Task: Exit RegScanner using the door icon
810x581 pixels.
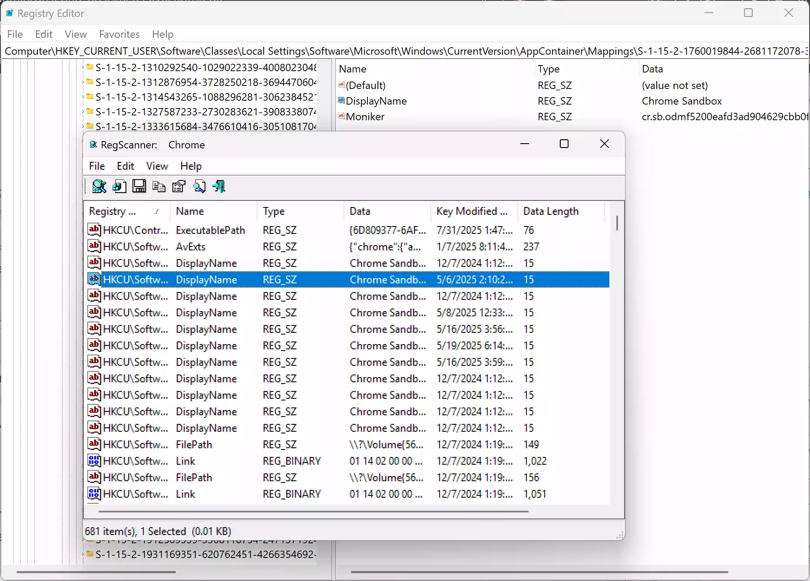Action: click(219, 187)
